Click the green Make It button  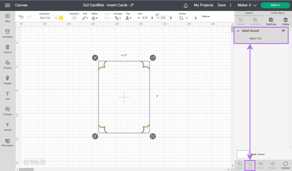275,5
